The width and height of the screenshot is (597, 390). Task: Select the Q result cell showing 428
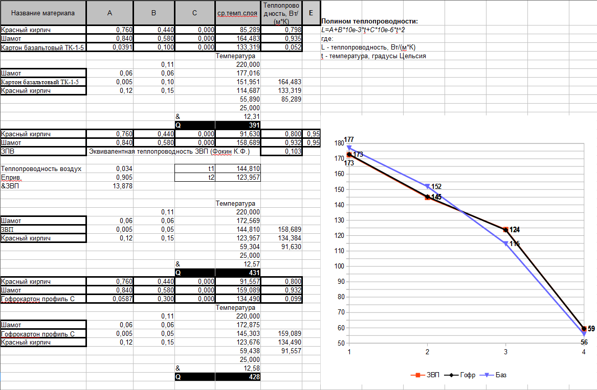click(x=238, y=377)
